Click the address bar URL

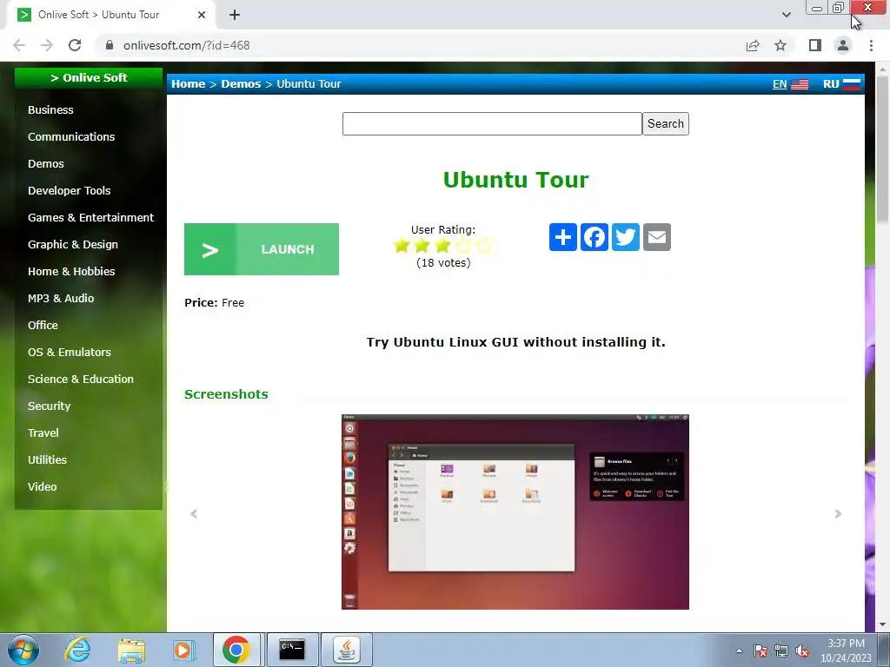[x=187, y=45]
